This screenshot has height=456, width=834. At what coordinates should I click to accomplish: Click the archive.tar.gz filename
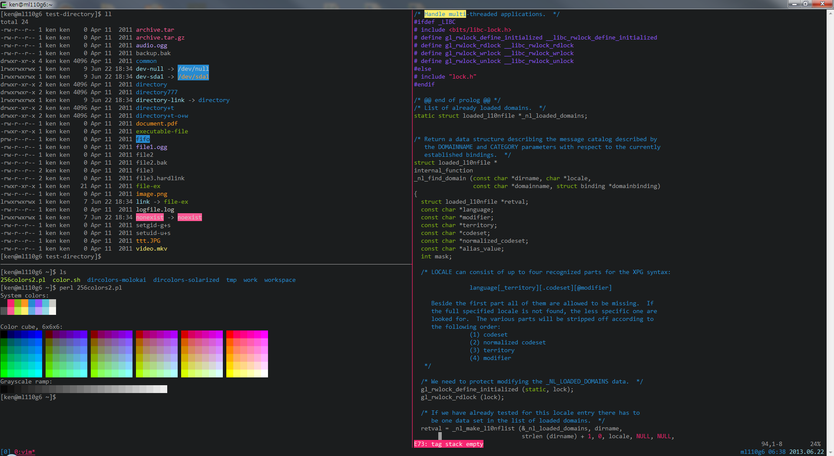[160, 37]
